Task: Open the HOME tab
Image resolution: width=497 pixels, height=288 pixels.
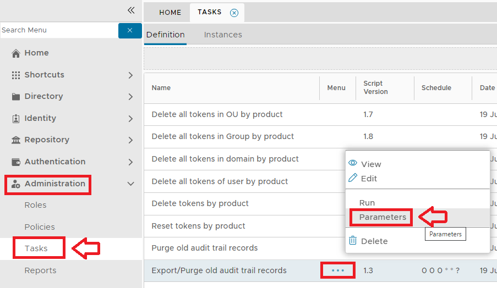Action: pos(170,12)
